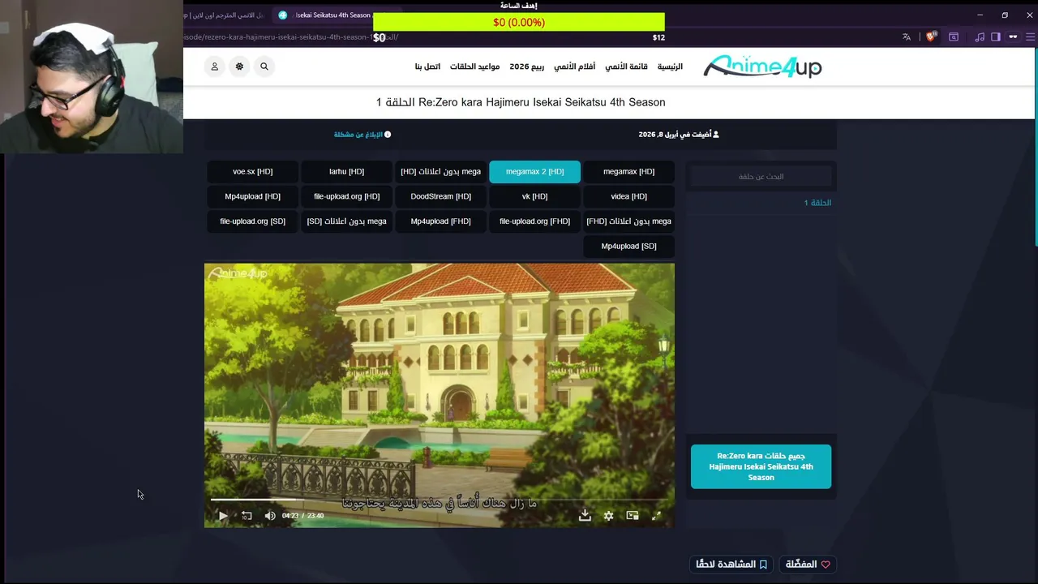Select the mega بدون اعلانات [FHD] server
The width and height of the screenshot is (1038, 584).
pos(628,221)
